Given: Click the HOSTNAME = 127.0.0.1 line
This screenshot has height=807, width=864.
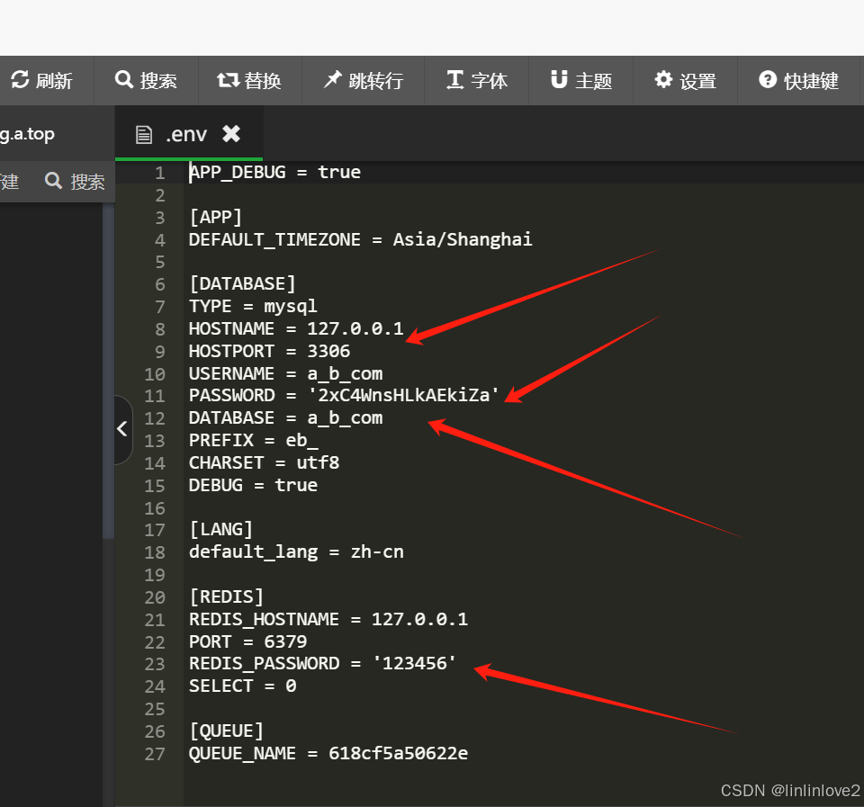Looking at the screenshot, I should [296, 329].
